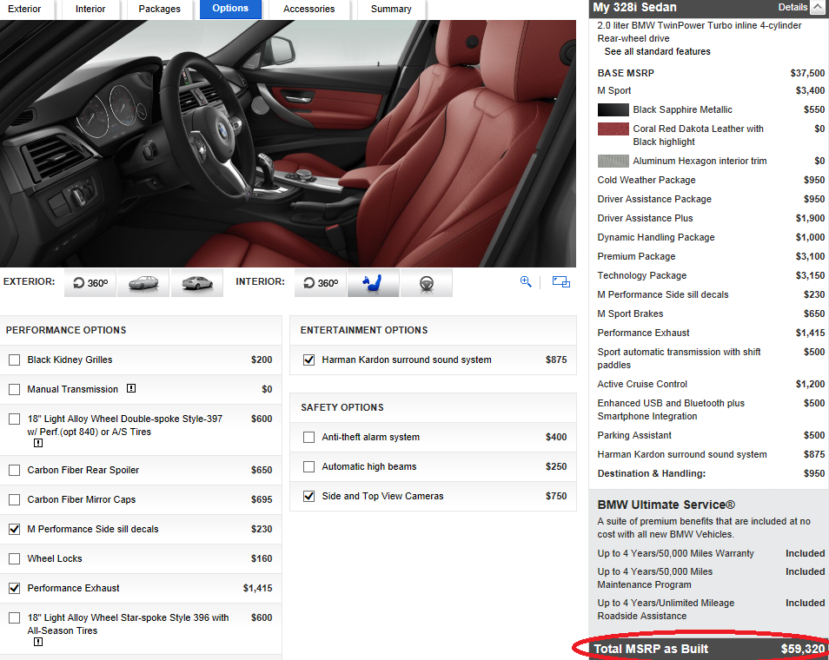
Task: Show exterior rear-angle car view
Action: [197, 283]
